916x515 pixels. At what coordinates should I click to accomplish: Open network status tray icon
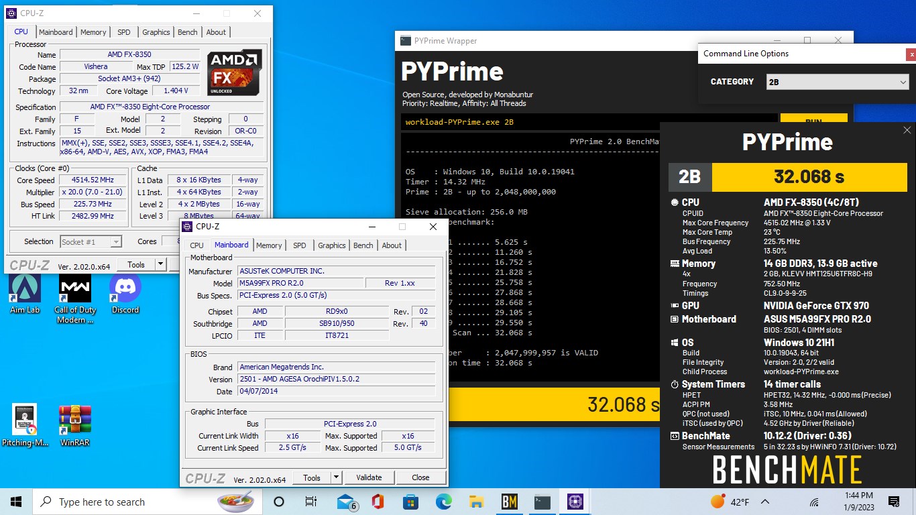(x=814, y=502)
